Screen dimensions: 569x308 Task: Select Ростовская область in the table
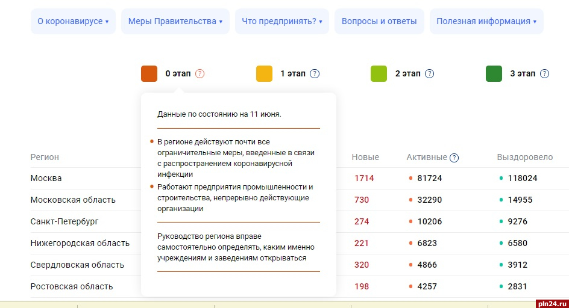click(x=71, y=286)
